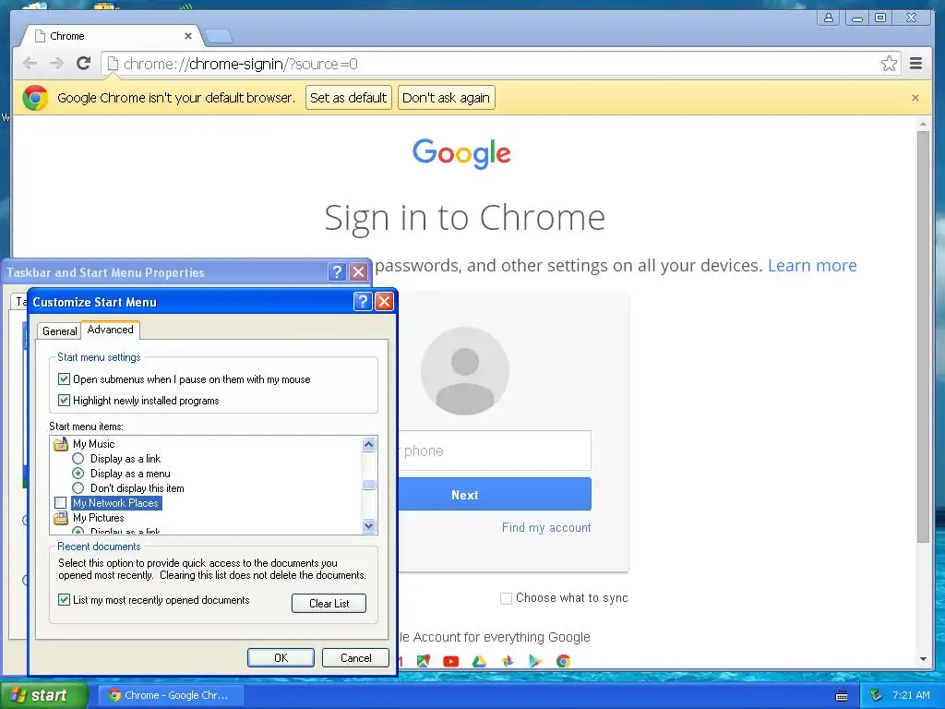Open a new tab in Chrome
The width and height of the screenshot is (945, 709).
tap(218, 37)
